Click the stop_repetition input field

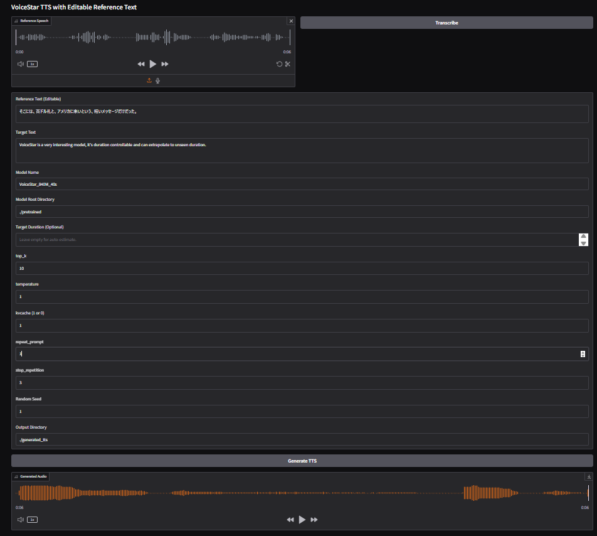pyautogui.click(x=302, y=383)
